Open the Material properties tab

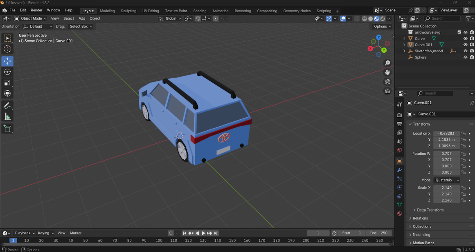coord(400,214)
